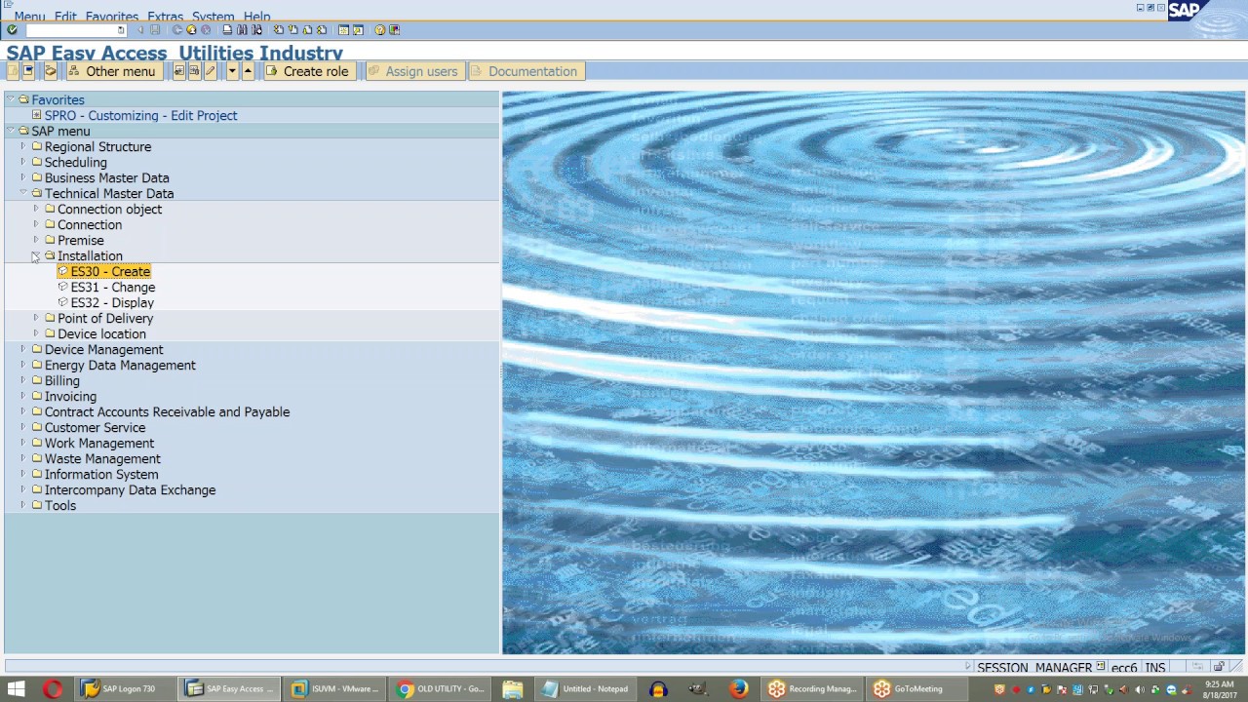The height and width of the screenshot is (702, 1248).
Task: Expand the status bar message triangle
Action: pyautogui.click(x=968, y=668)
